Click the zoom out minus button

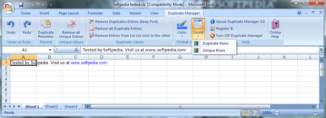tap(277, 113)
